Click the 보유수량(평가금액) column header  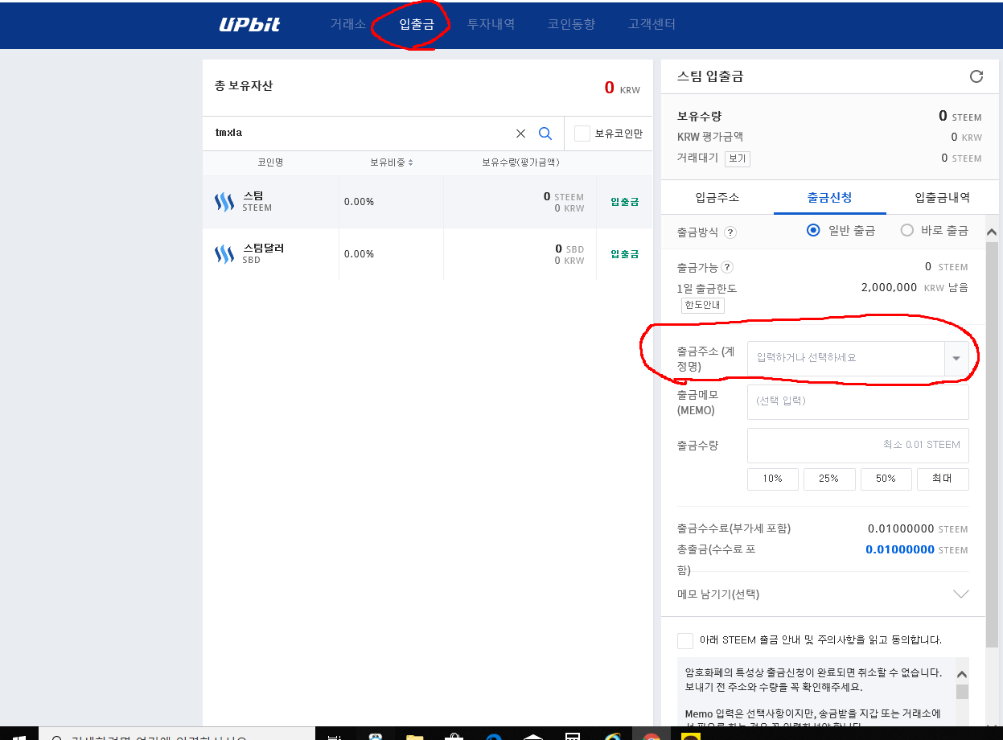[520, 162]
